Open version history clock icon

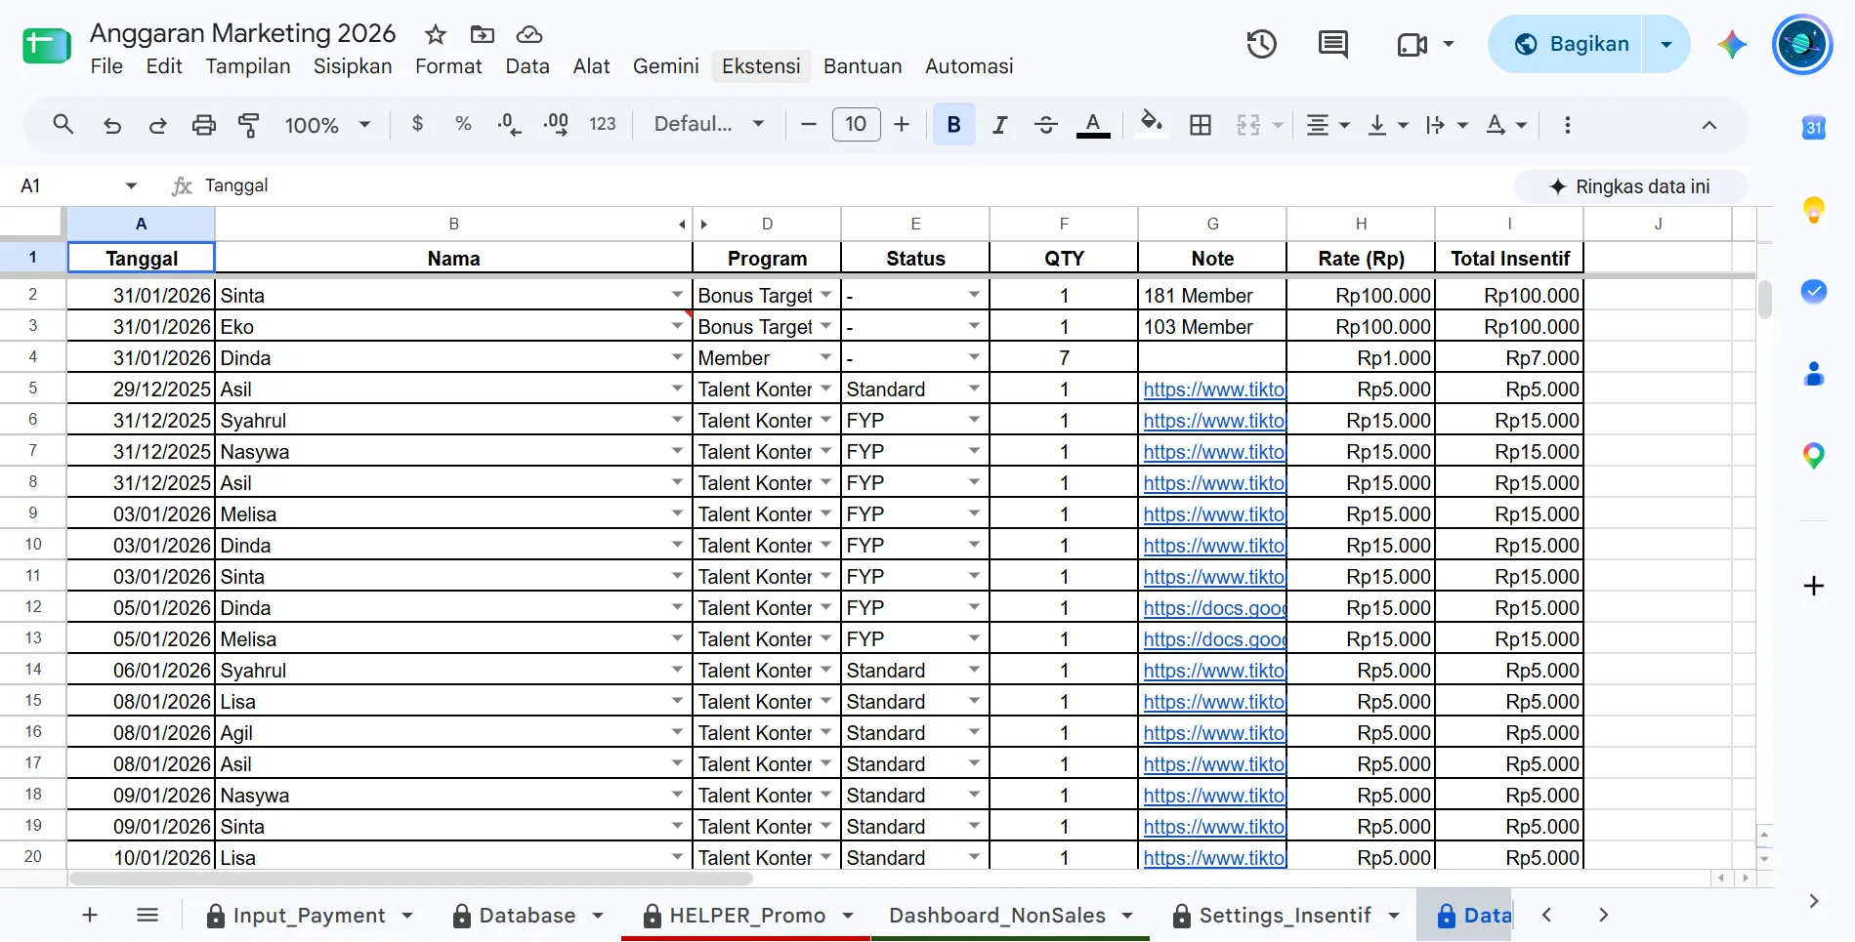[1261, 44]
